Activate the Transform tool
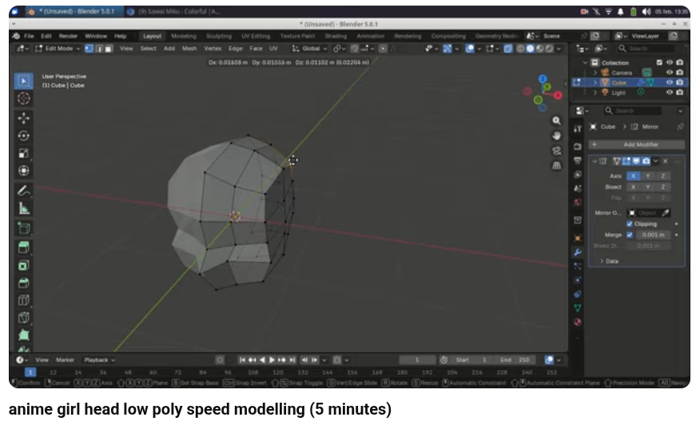 pos(24,171)
